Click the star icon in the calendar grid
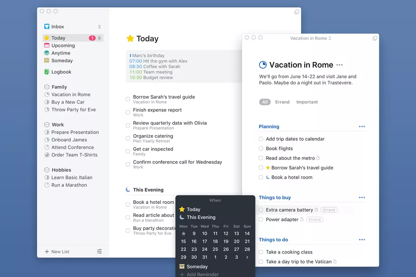The height and width of the screenshot is (277, 416). [x=183, y=234]
